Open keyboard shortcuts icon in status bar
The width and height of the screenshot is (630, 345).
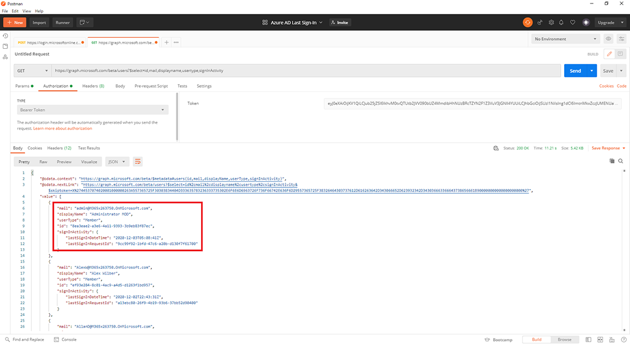(x=612, y=340)
